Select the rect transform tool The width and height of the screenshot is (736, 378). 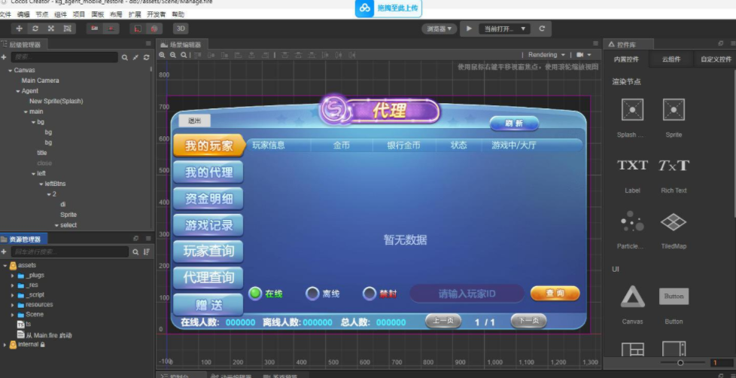[x=67, y=29]
